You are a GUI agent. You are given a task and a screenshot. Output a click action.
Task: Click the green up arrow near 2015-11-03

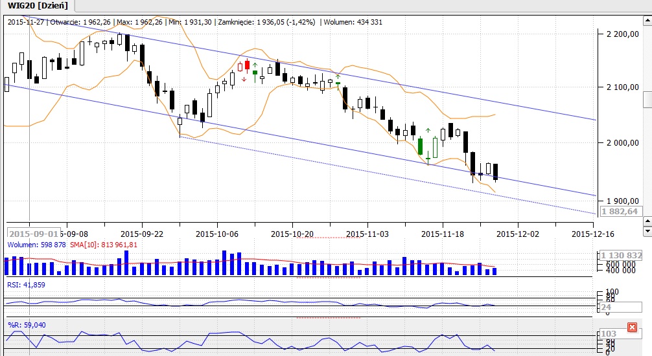coord(338,77)
